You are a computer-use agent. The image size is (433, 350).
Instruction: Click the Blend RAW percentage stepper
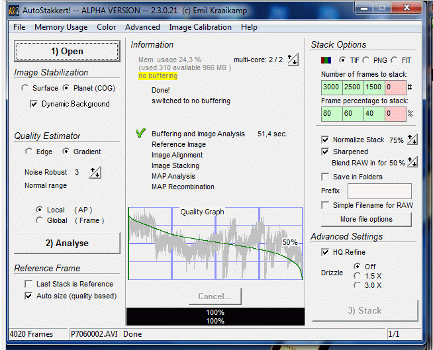click(x=412, y=162)
